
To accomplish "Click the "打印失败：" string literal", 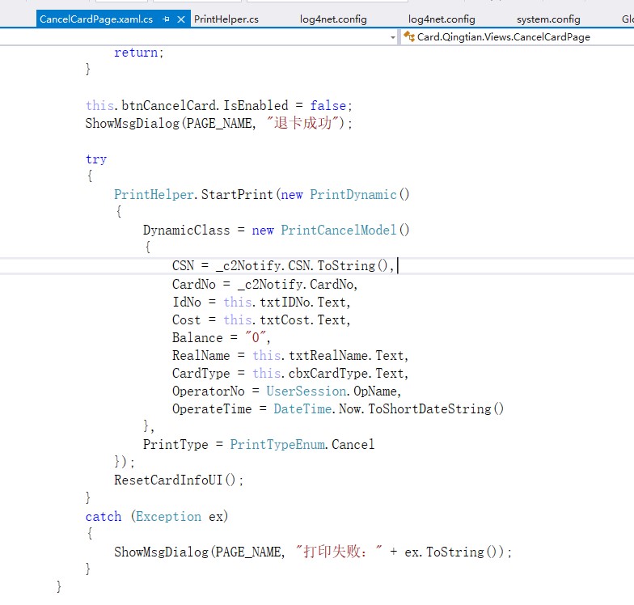I will (338, 552).
